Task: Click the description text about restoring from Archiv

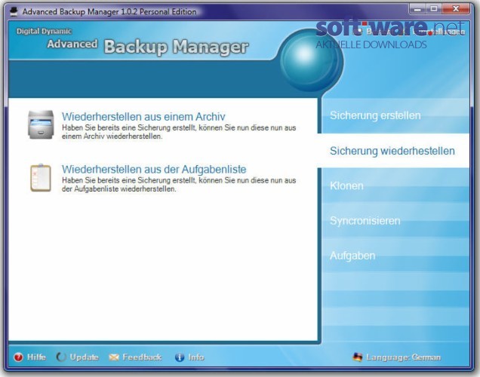Action: point(179,132)
